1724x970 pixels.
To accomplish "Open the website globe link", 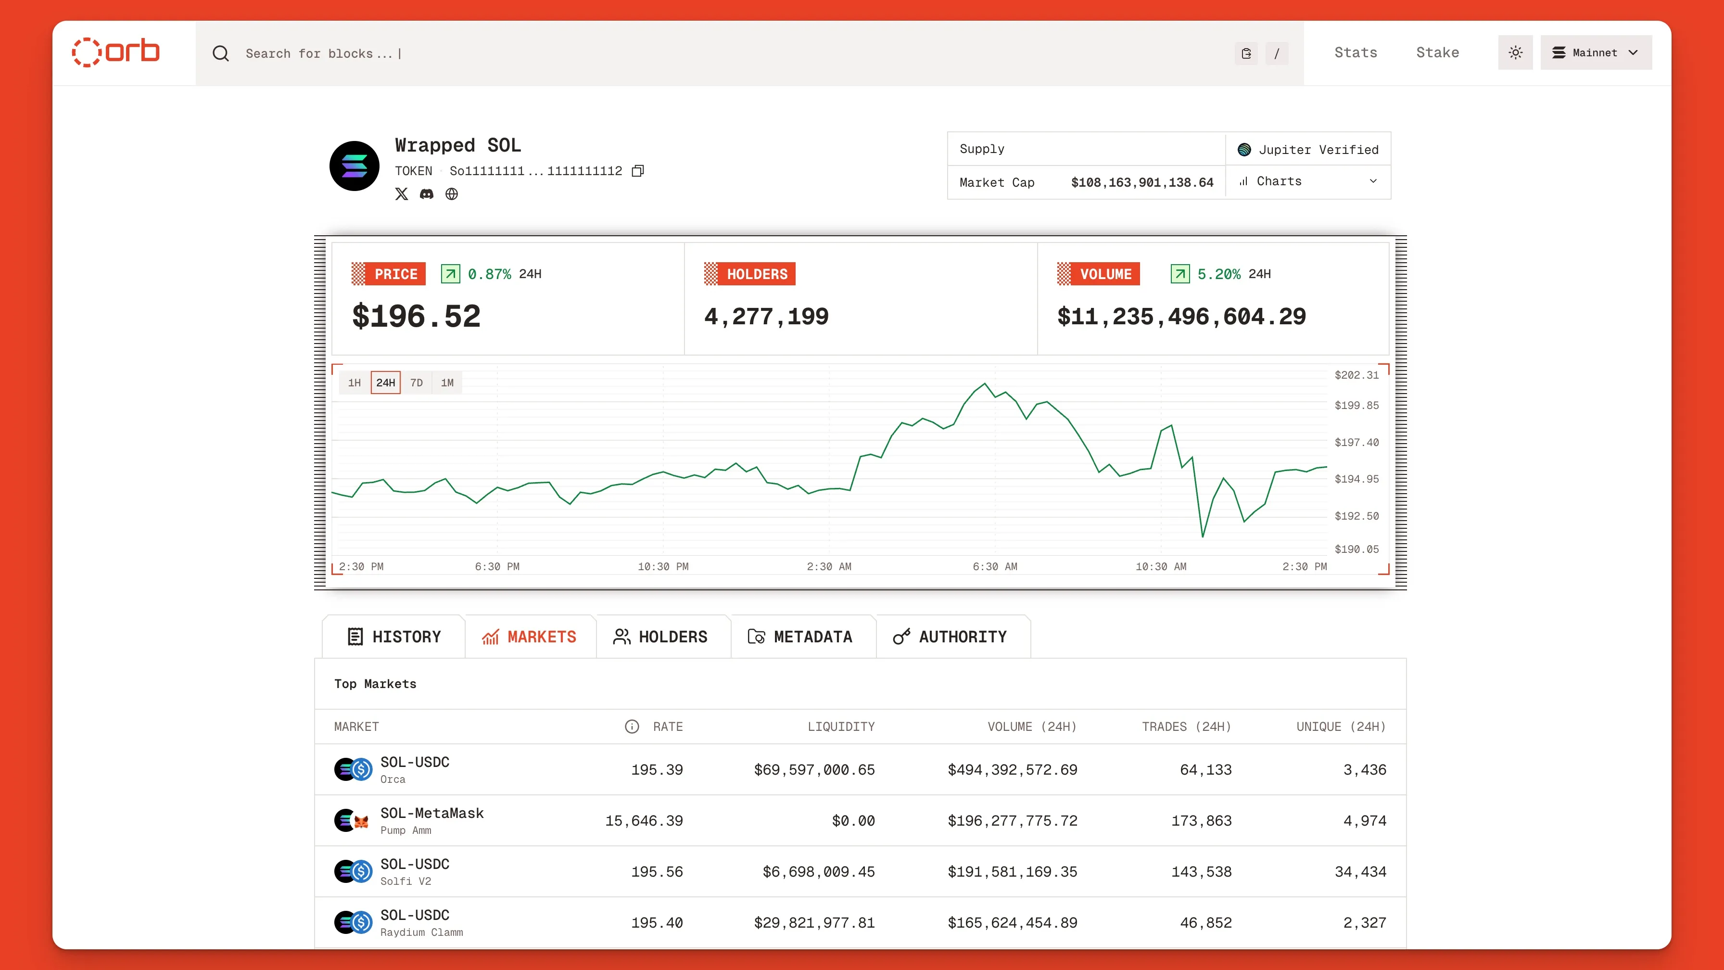I will (452, 194).
